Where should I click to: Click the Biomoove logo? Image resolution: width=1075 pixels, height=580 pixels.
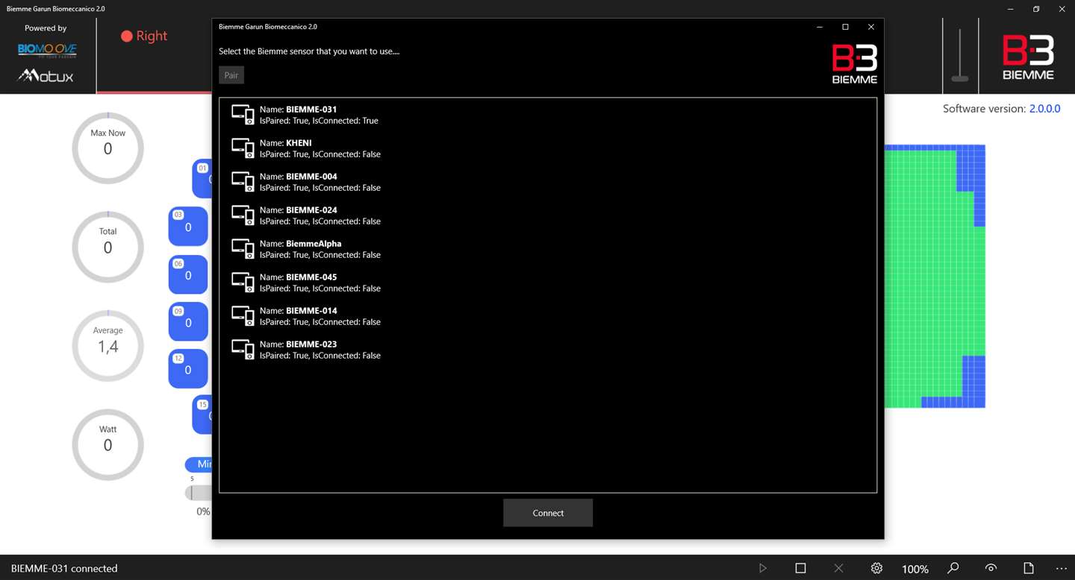(x=47, y=50)
